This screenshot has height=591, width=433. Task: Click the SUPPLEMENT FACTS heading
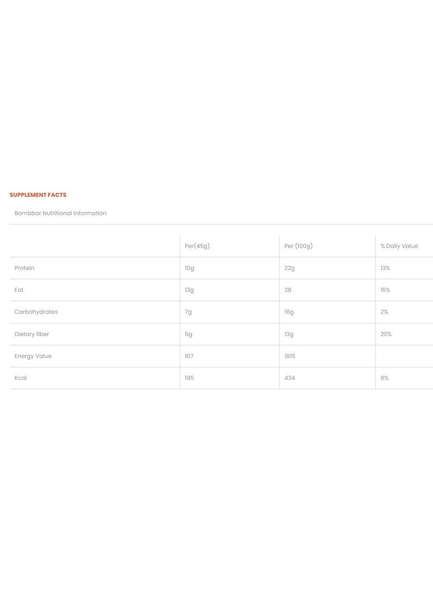coord(38,195)
